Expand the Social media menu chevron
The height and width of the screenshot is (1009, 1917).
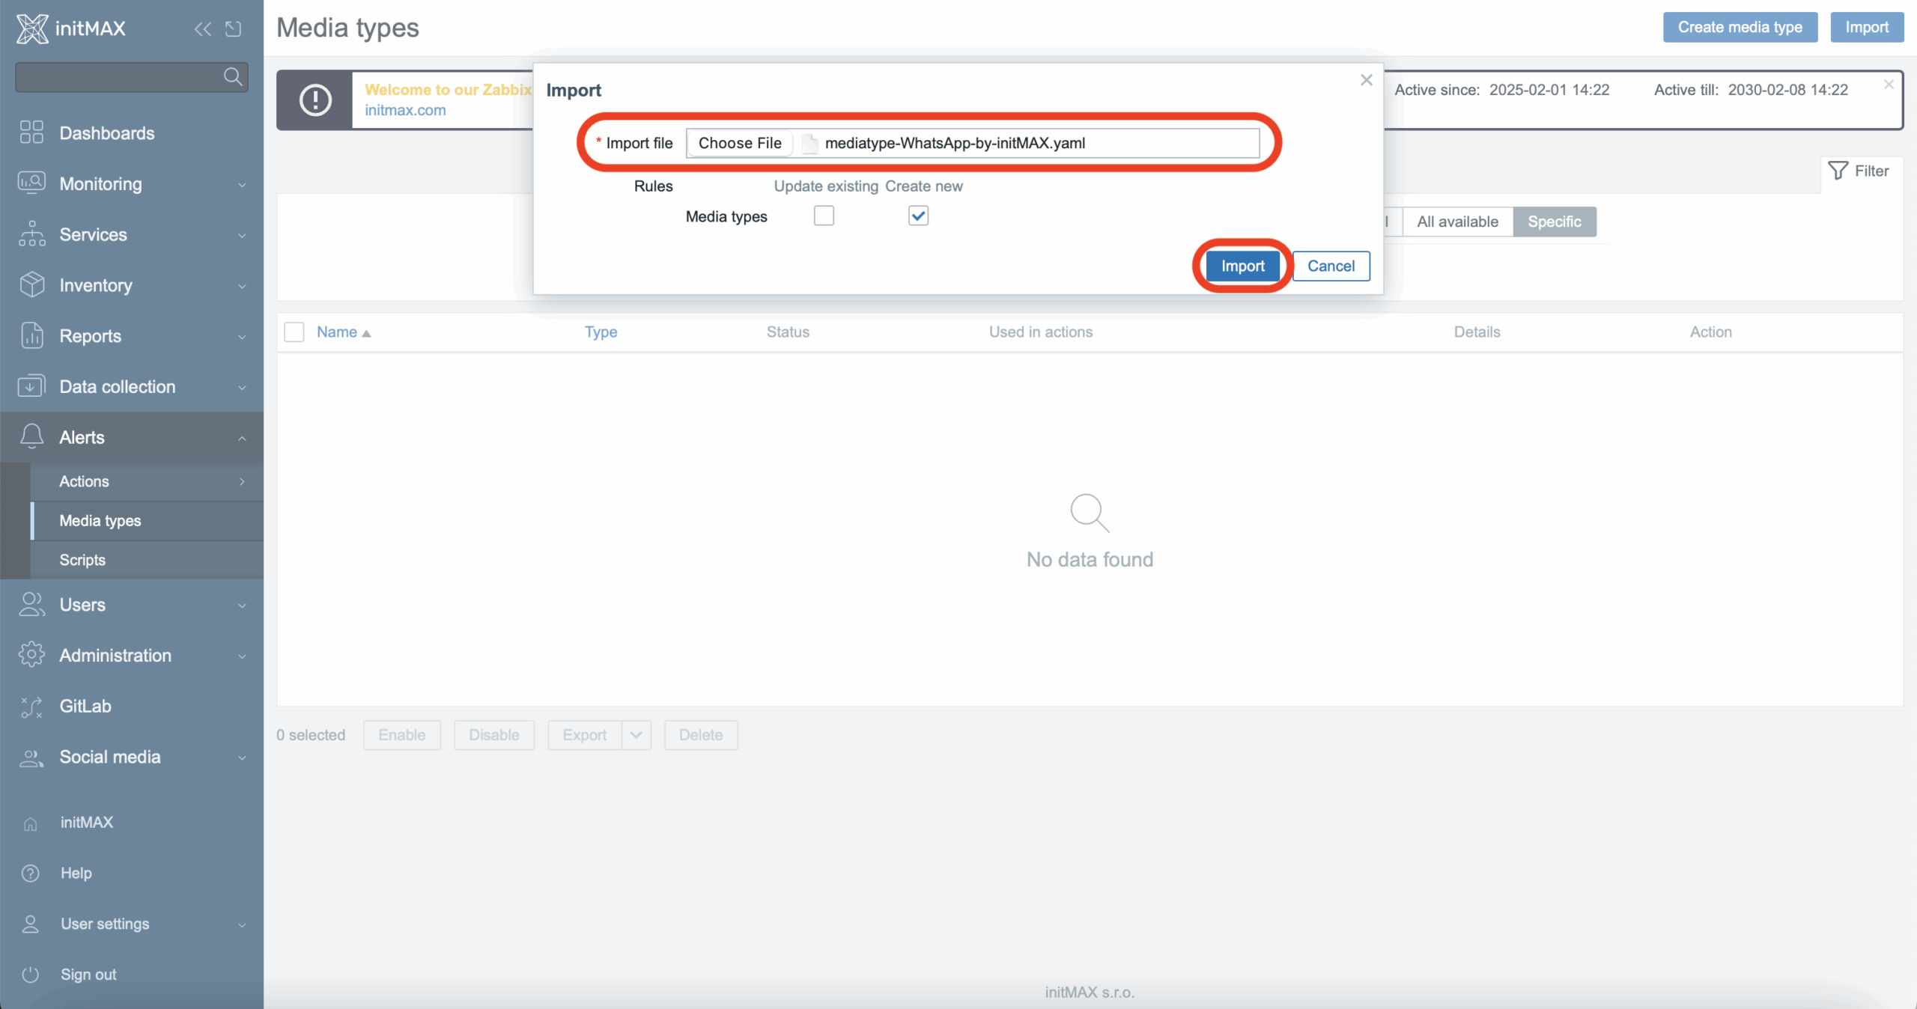point(242,757)
